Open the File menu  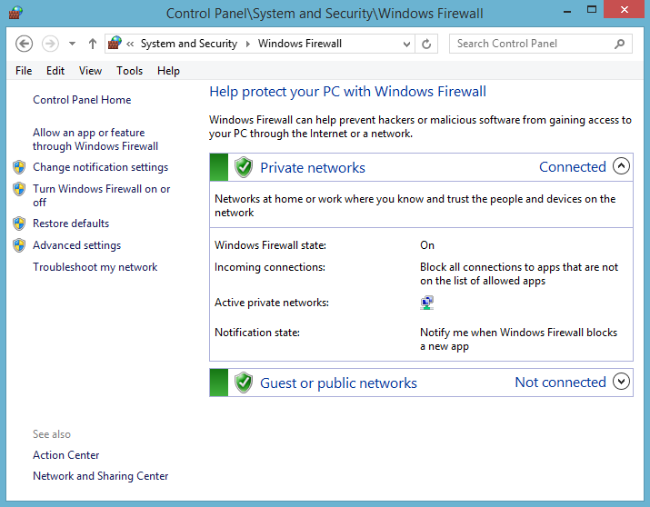[24, 71]
